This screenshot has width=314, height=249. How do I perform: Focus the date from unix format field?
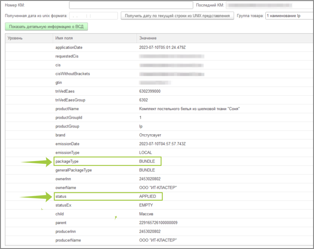(93, 16)
